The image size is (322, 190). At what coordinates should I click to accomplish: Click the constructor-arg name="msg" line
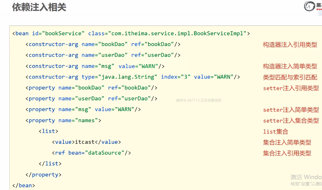[95, 66]
